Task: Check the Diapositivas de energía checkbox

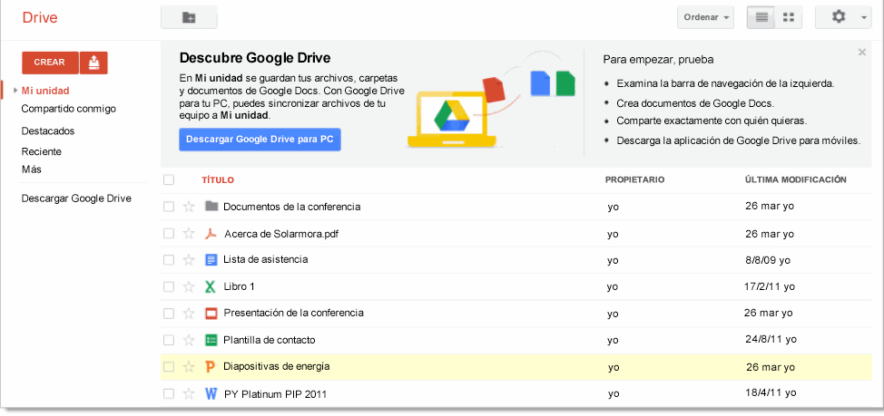Action: coord(169,367)
